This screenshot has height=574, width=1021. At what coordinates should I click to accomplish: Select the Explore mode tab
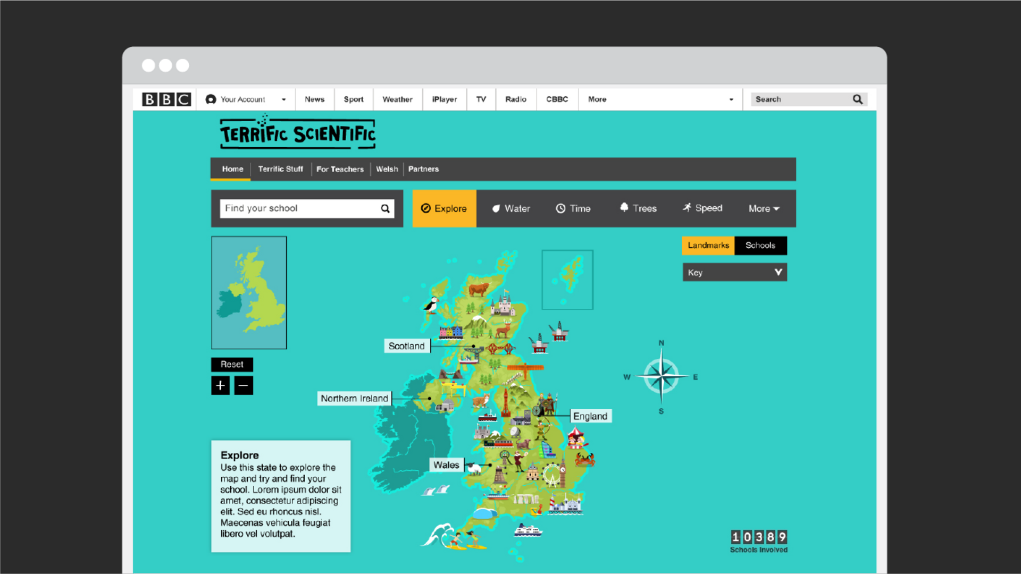pyautogui.click(x=444, y=208)
